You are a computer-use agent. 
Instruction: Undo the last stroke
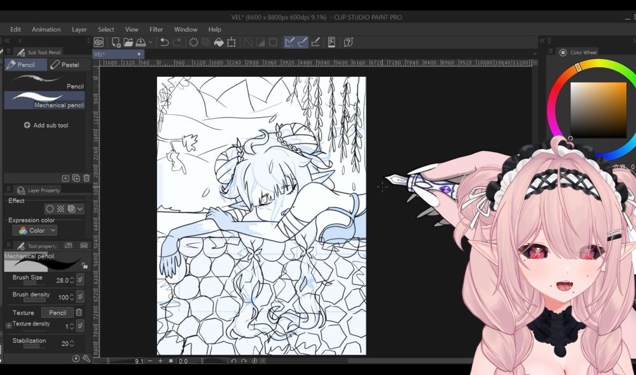pyautogui.click(x=164, y=42)
